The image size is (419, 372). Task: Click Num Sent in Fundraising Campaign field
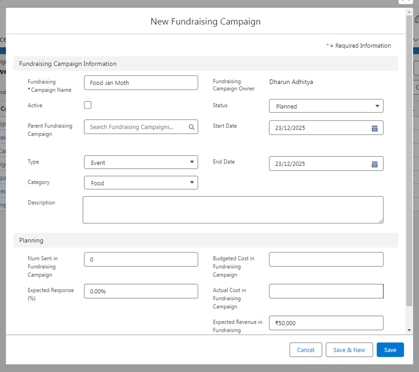(141, 259)
